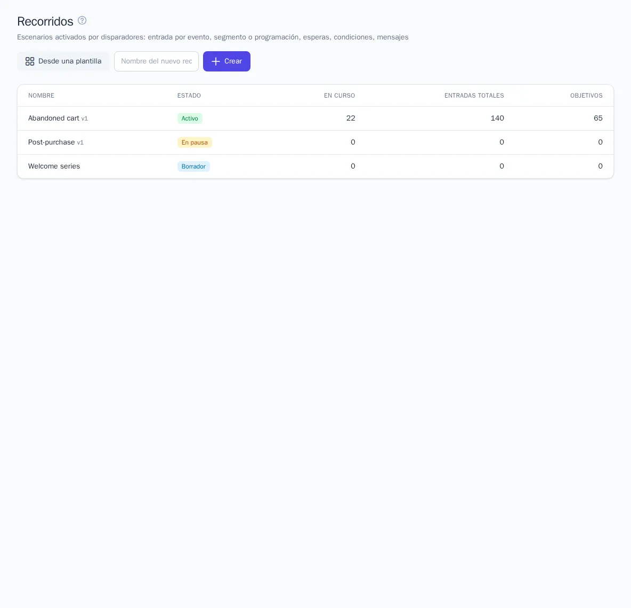Click the Entradas totales column header
This screenshot has width=631, height=608.
(474, 95)
